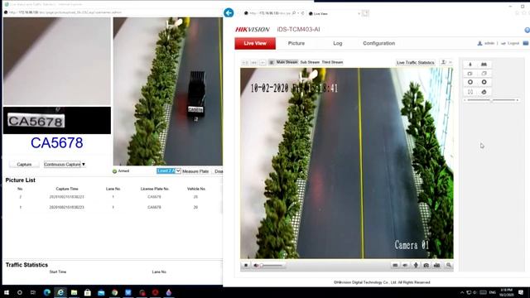Click the left icon in the panel's second row
The image size is (530, 298).
(x=470, y=74)
